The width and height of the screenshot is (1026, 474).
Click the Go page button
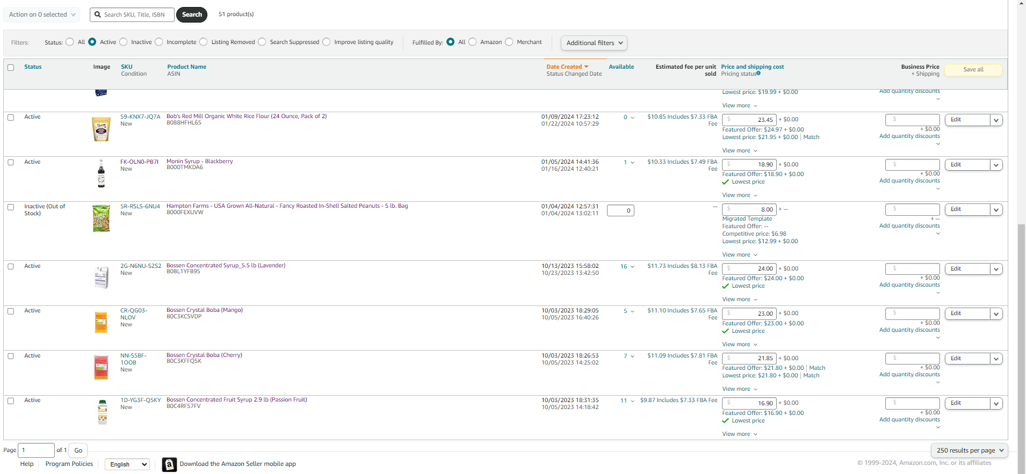(78, 450)
